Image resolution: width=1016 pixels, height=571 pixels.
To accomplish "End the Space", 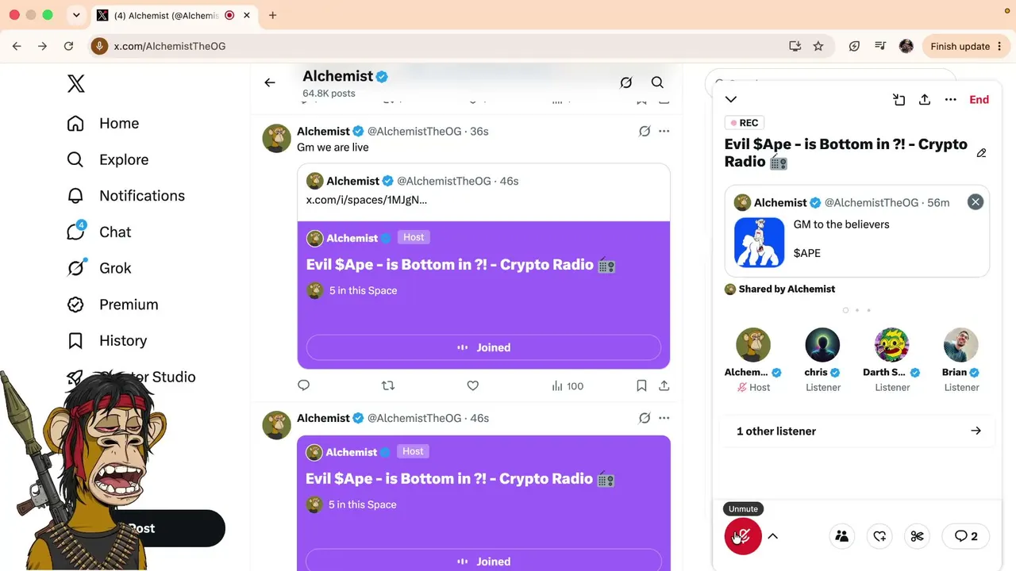I will [979, 100].
